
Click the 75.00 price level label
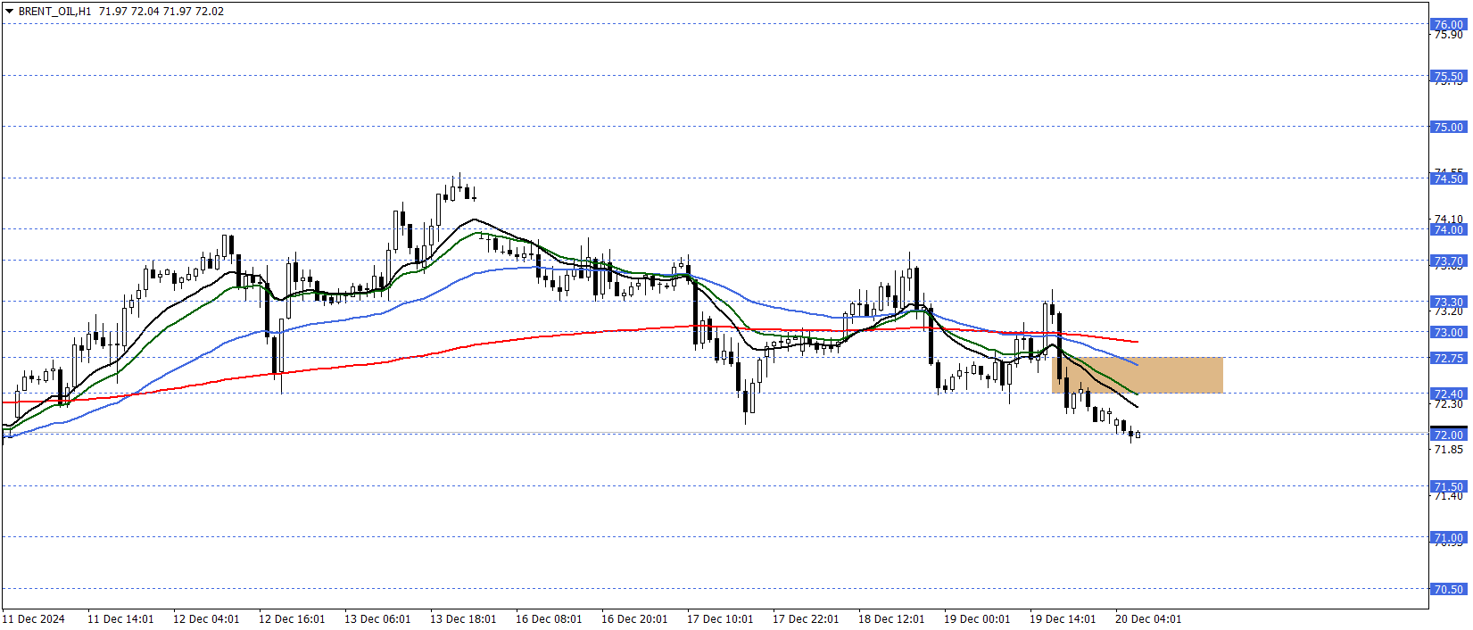click(1448, 127)
